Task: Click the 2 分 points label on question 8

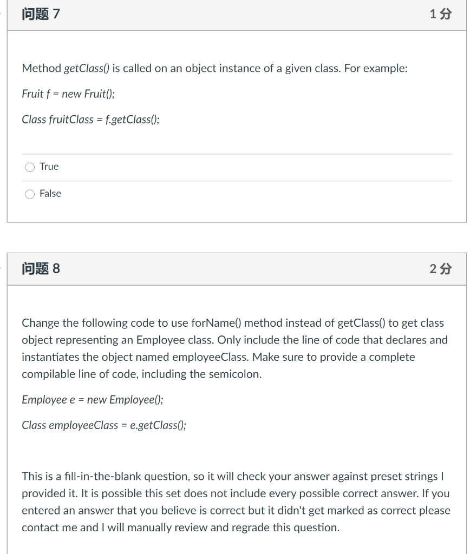Action: coord(440,269)
